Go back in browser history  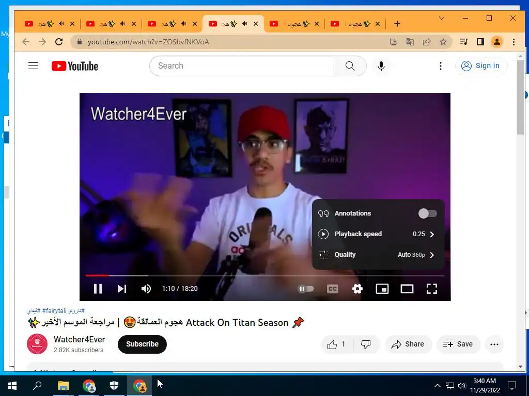(26, 42)
